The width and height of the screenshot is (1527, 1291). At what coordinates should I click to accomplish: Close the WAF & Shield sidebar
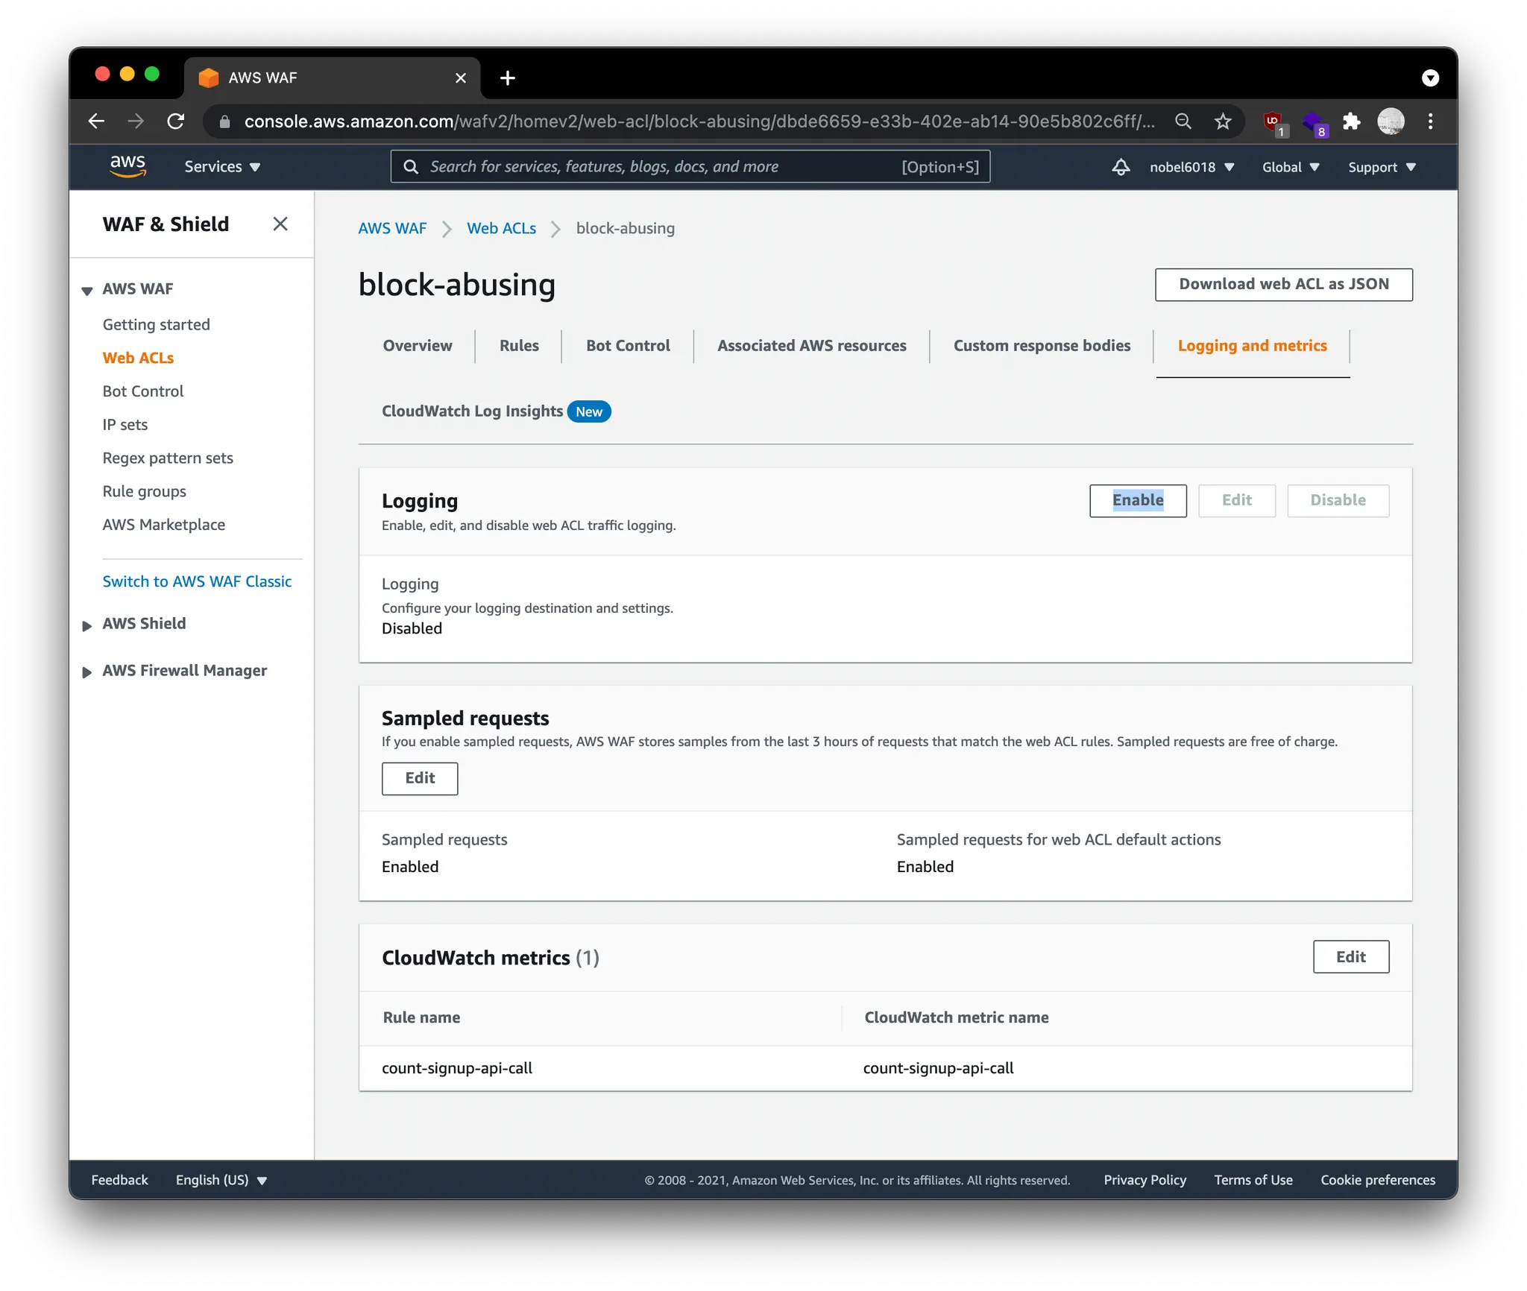tap(280, 224)
